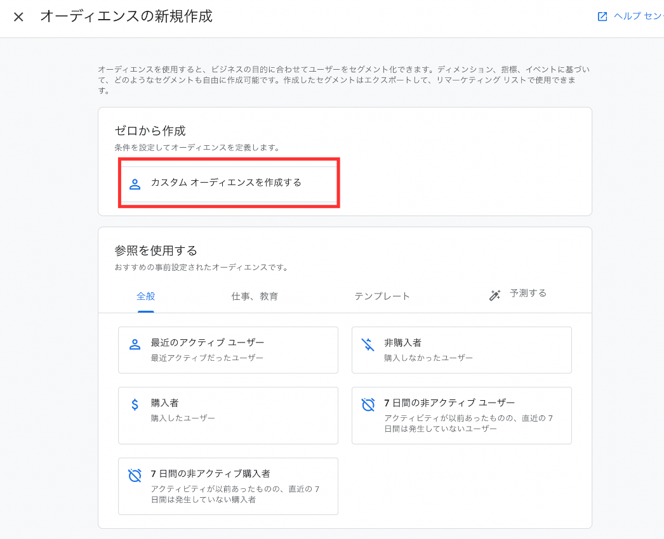Choose the 最近のアクティブ ユーザー card
Screen dimensions: 664x539
tap(229, 350)
